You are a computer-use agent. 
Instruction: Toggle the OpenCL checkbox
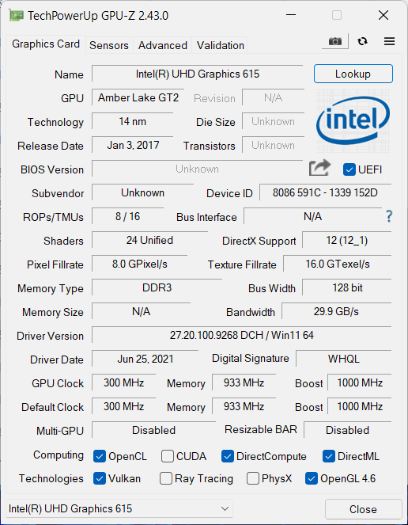pos(100,456)
